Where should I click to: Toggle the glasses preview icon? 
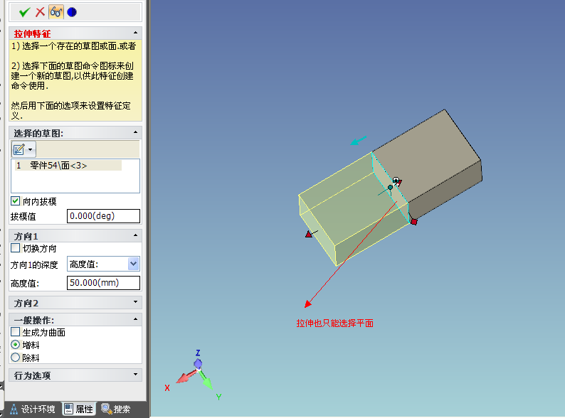56,12
